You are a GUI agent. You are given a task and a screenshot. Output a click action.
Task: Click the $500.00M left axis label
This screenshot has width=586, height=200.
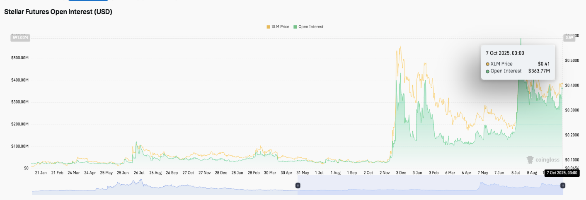pos(19,58)
